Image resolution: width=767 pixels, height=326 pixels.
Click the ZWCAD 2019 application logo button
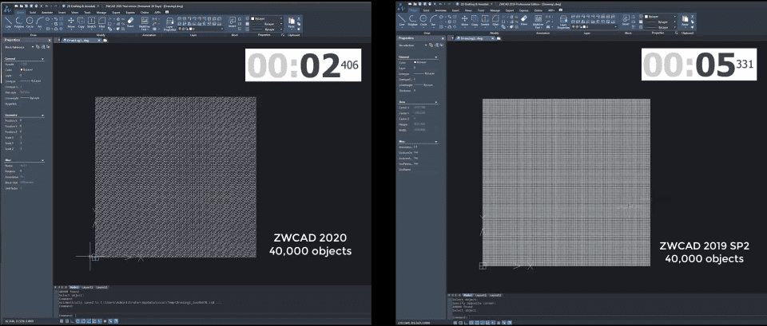click(x=400, y=8)
